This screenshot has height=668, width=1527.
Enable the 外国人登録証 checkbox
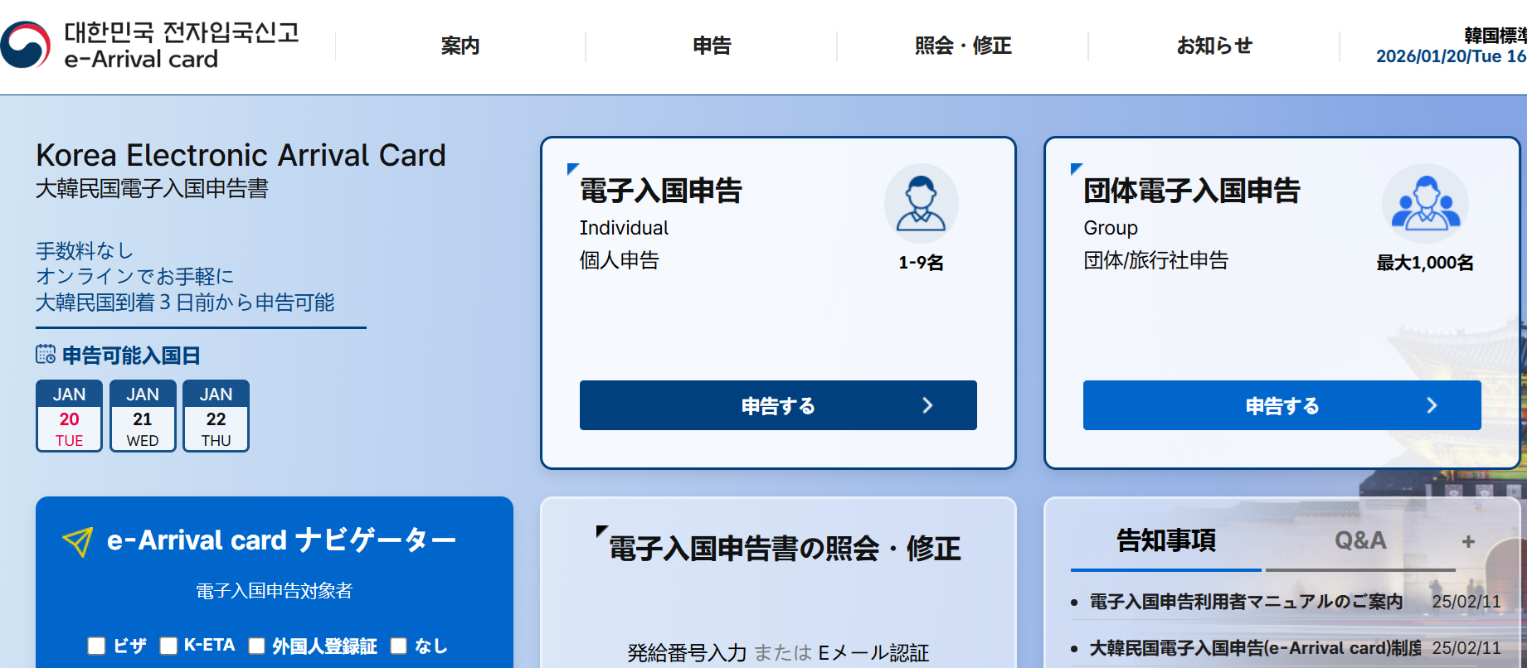pyautogui.click(x=257, y=646)
